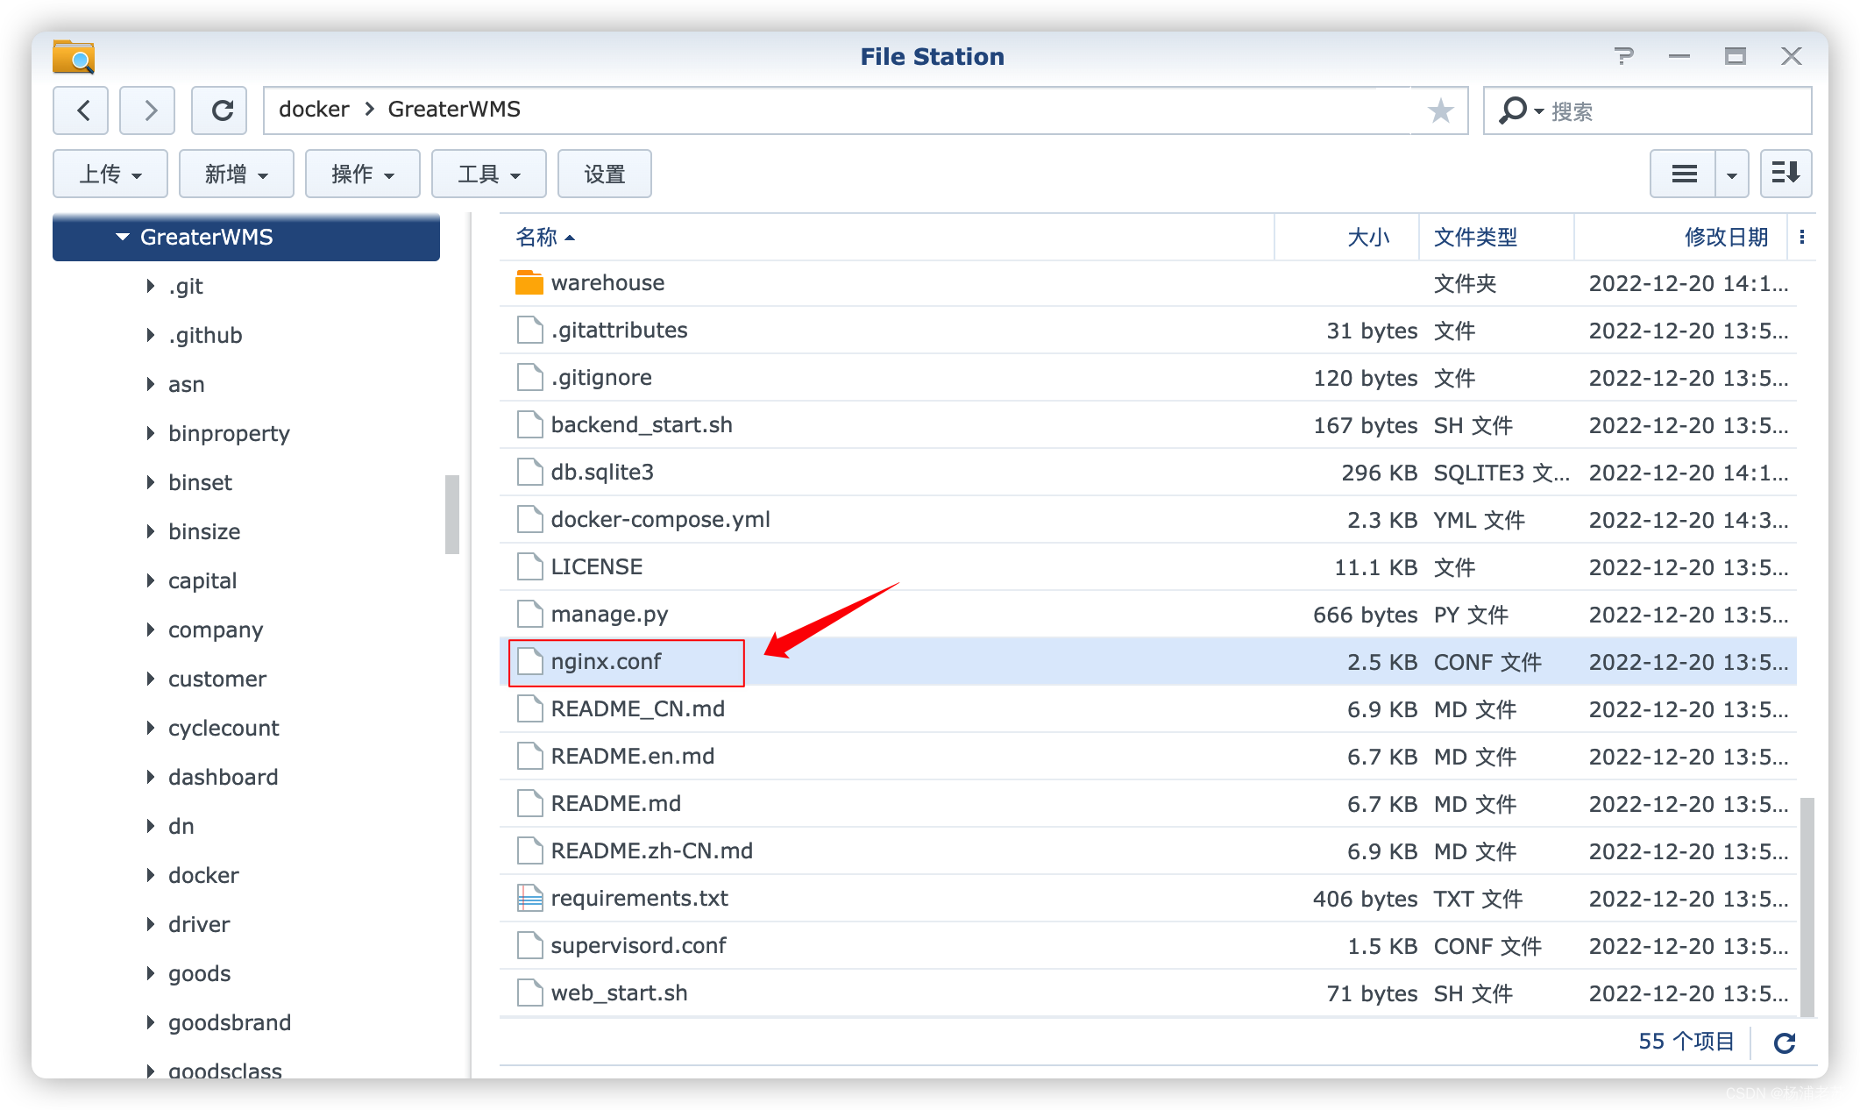Open the 新增 create dropdown
Screen dimensions: 1860x1110
(x=237, y=174)
